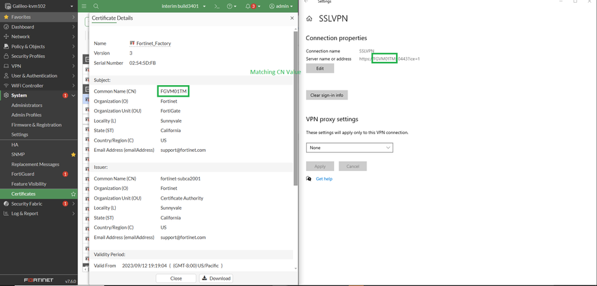
Task: Toggle the hamburger menu icon in top bar
Action: tap(84, 6)
